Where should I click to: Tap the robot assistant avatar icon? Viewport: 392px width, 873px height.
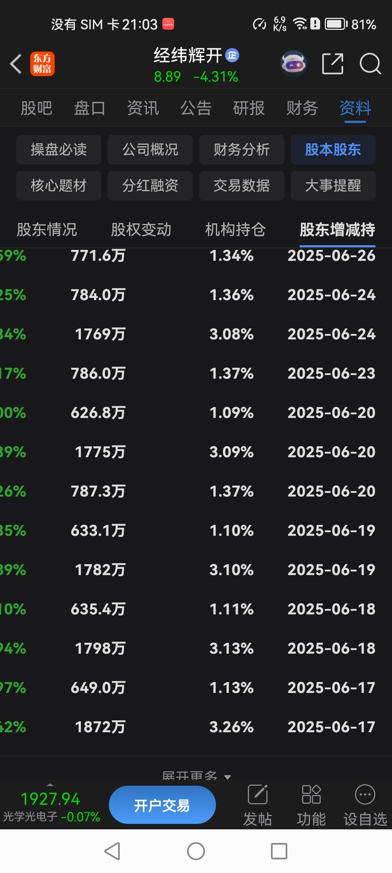pyautogui.click(x=293, y=64)
